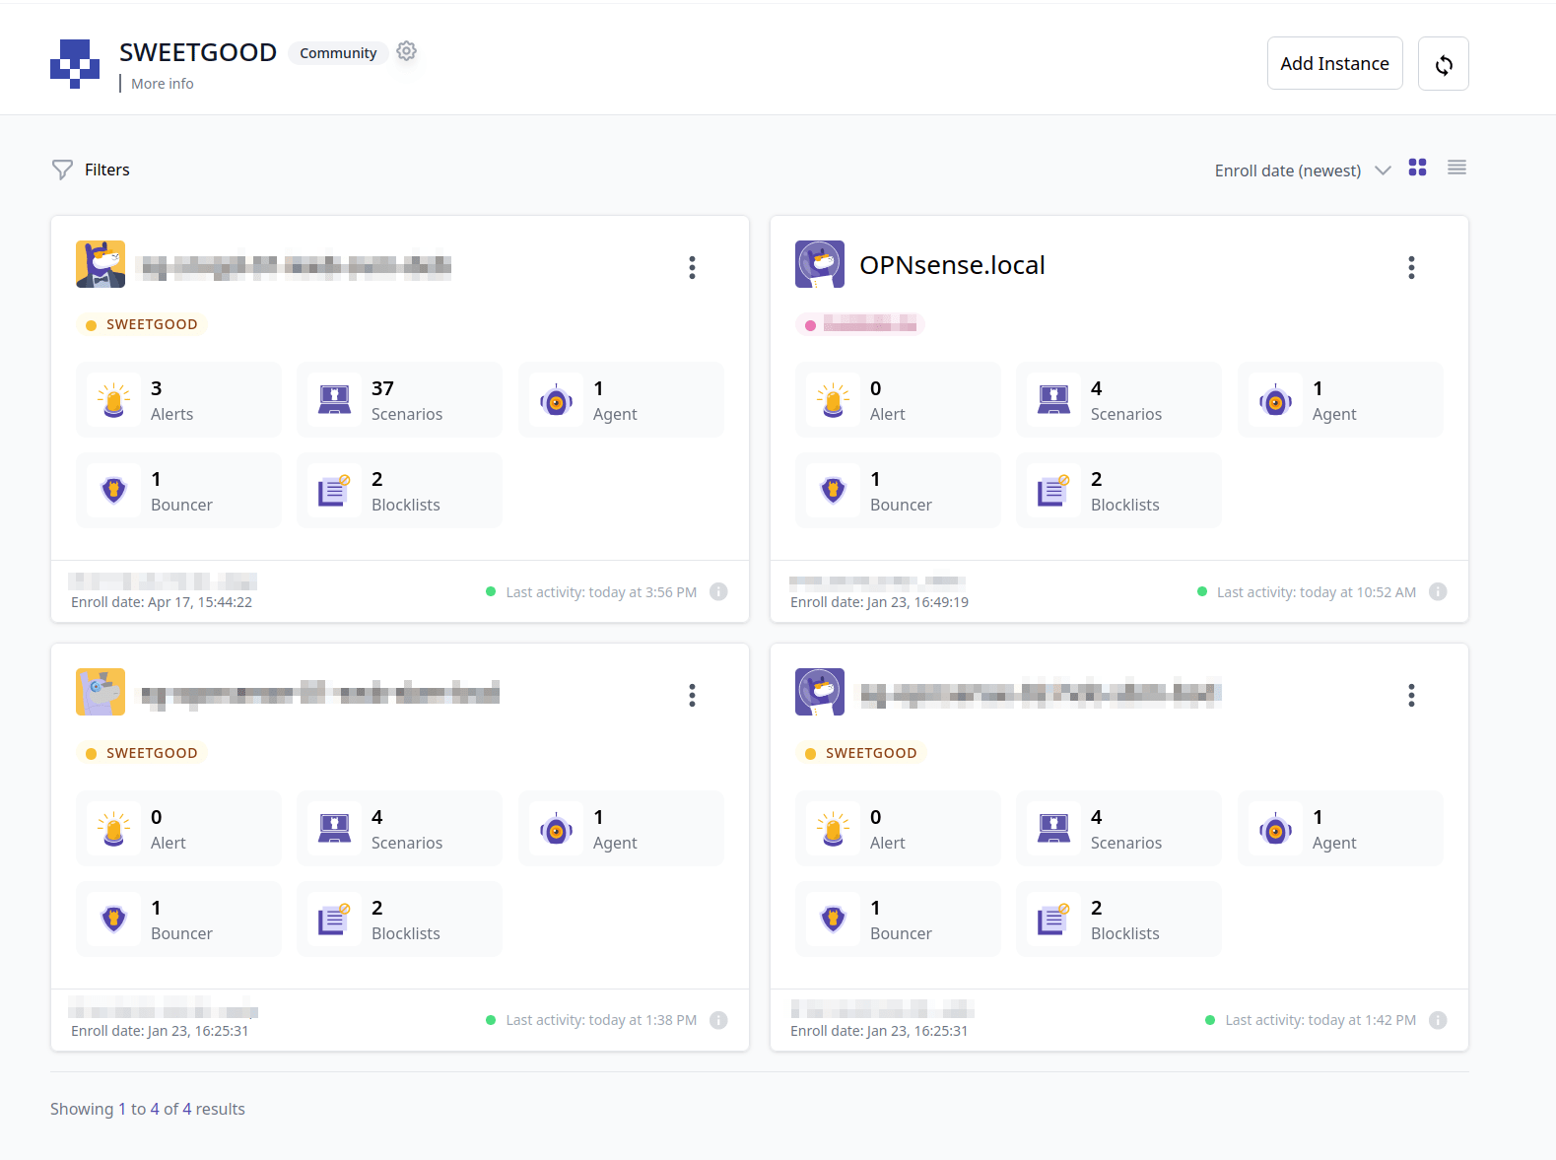Click Alert siren icon in OPNsense.local card
Image resolution: width=1556 pixels, height=1160 pixels.
coord(834,400)
